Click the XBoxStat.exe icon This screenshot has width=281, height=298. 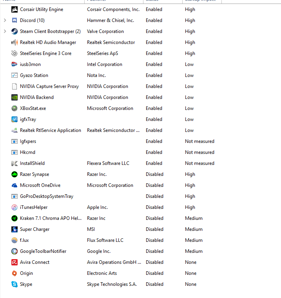[x=15, y=108]
